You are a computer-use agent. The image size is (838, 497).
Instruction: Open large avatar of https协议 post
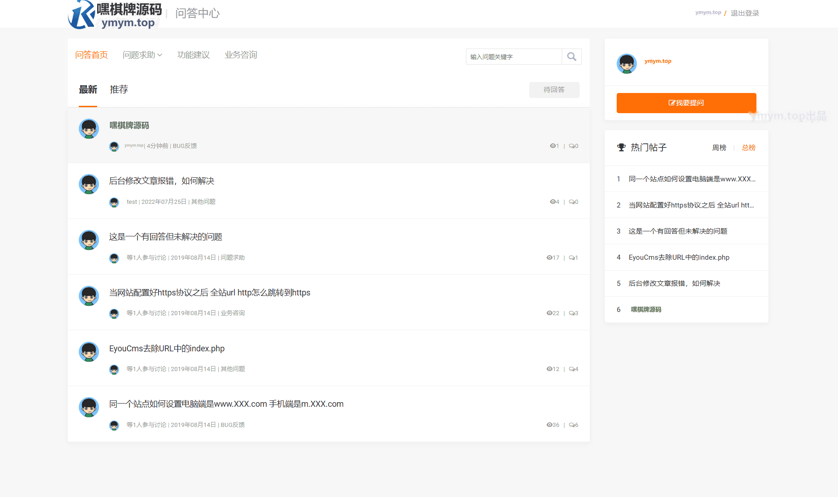pyautogui.click(x=89, y=296)
